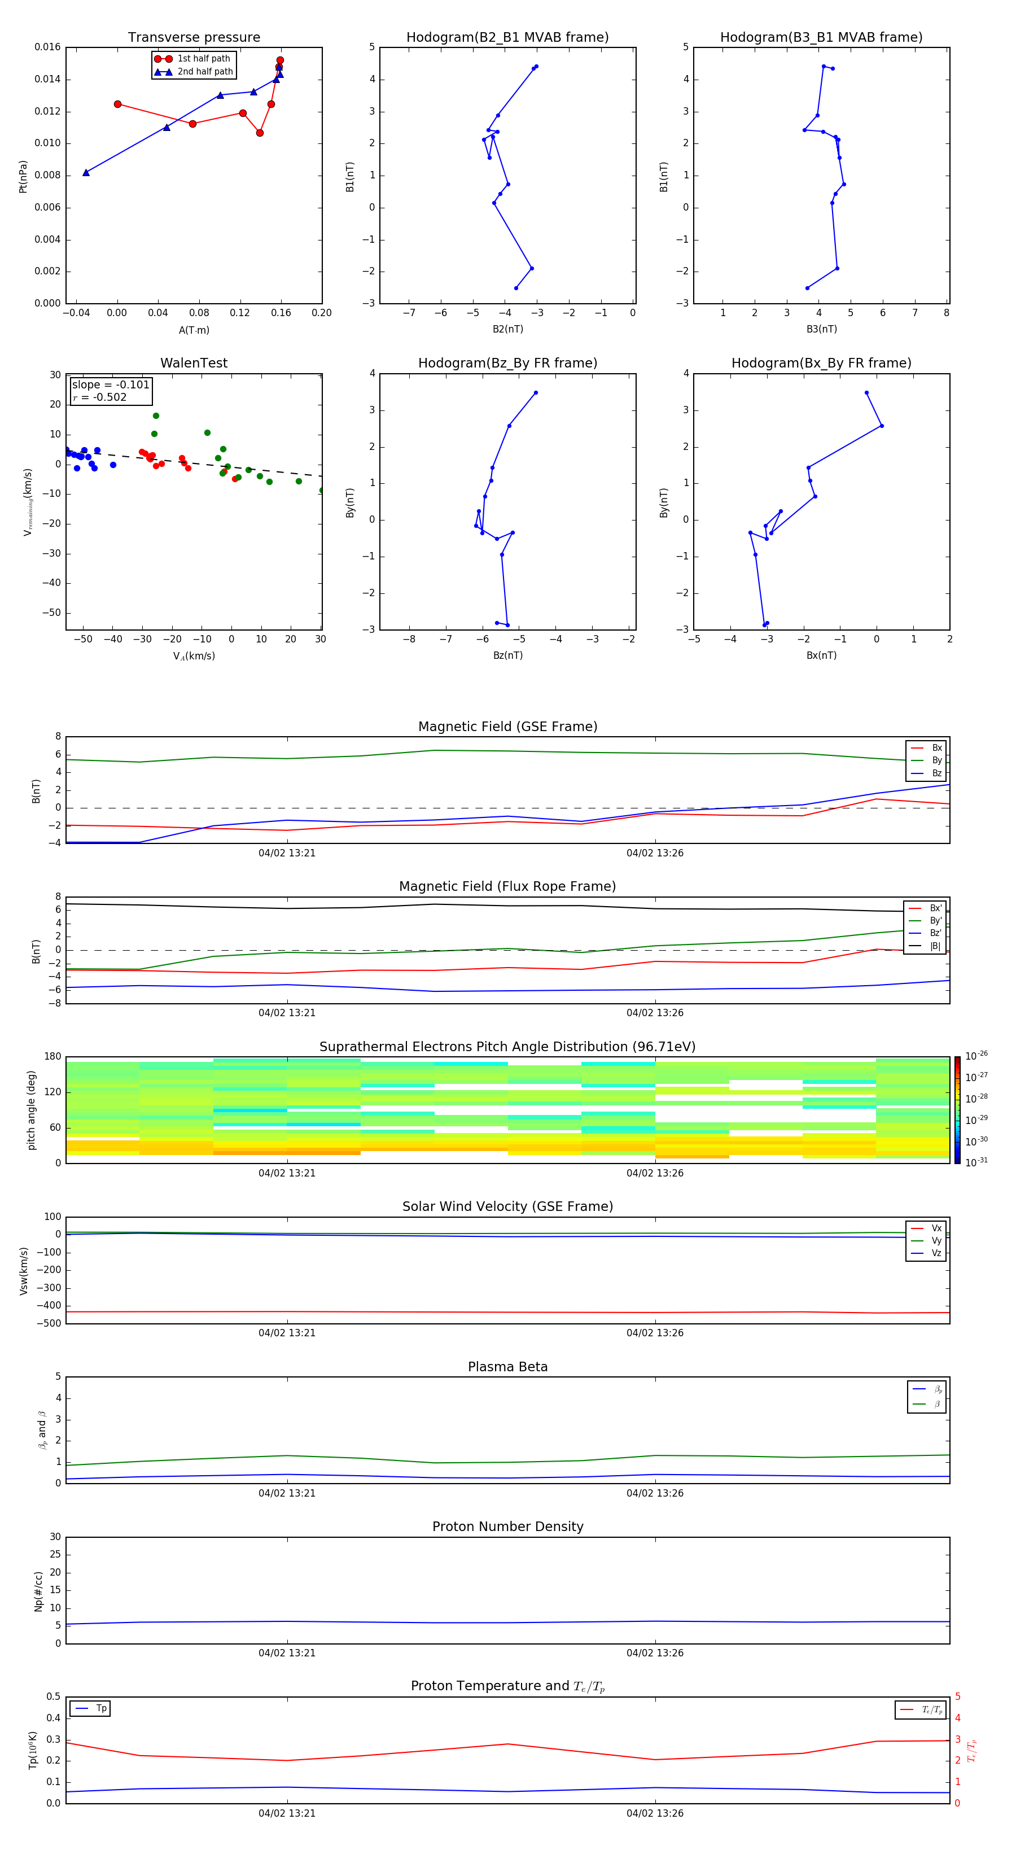
Task: Click the 'Solar Wind Velocity (GSE Frame)' title
Action: (x=507, y=1206)
